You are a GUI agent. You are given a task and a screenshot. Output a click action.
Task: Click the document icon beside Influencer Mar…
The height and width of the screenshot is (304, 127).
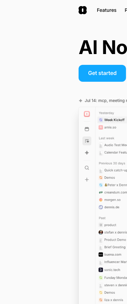(x=101, y=262)
